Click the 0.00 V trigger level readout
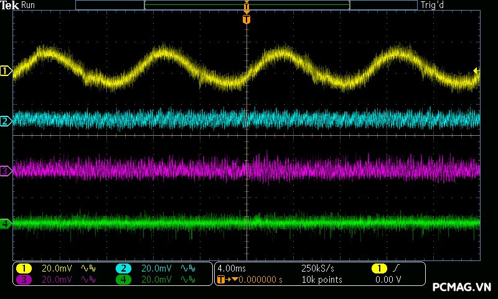The width and height of the screenshot is (498, 299). 388,280
